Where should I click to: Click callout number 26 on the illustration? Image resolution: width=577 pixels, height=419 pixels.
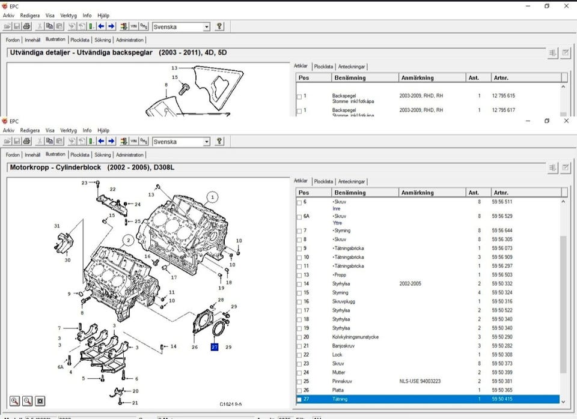click(x=195, y=347)
